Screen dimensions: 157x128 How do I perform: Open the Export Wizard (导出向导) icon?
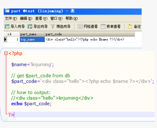(30, 26)
